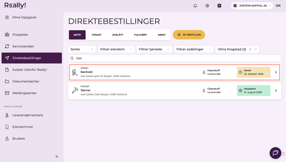Screen dimensions: 286x162
Task: Switch to the FULLFØRT tab
Action: point(140,35)
